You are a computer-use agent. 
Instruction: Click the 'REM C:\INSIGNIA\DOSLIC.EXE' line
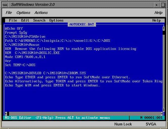point(32,53)
